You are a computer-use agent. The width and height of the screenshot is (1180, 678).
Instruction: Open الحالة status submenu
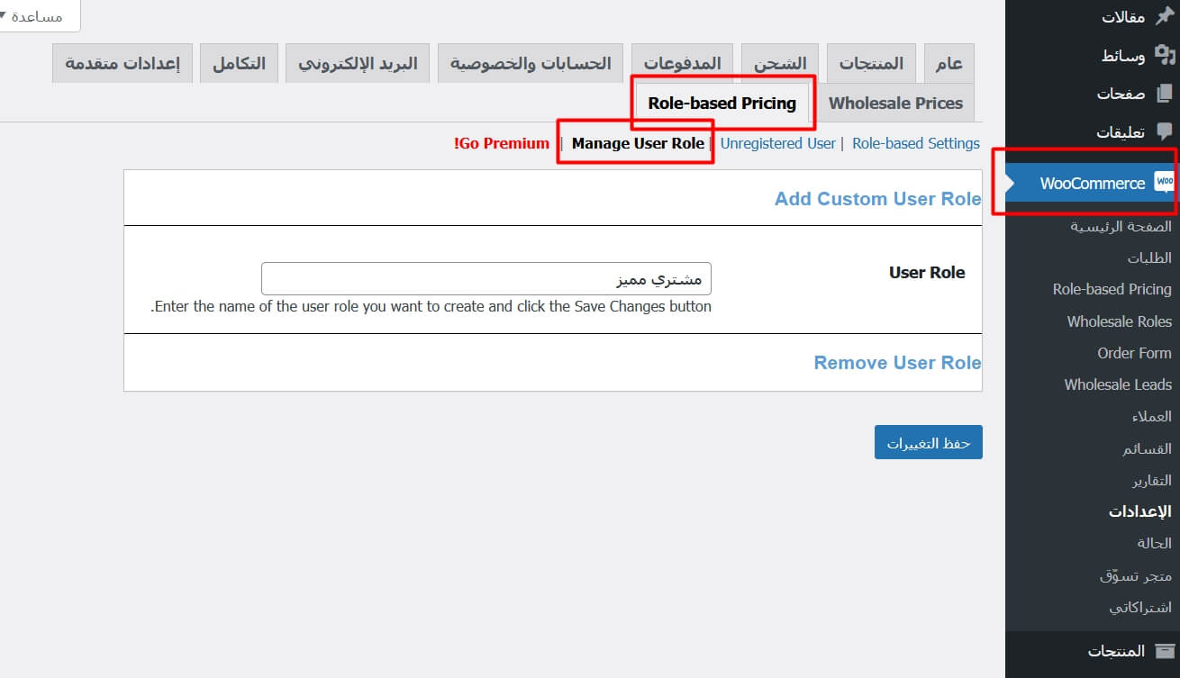coord(1154,543)
